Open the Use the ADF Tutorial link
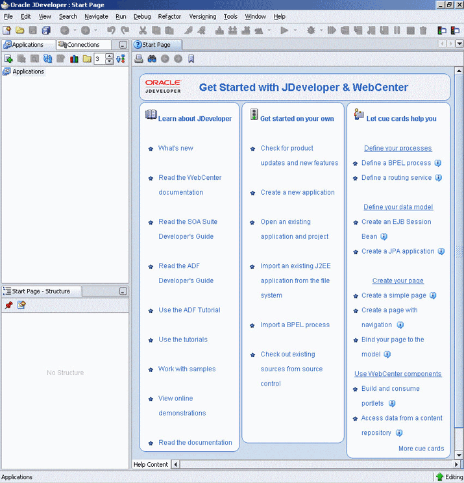Image resolution: width=464 pixels, height=483 pixels. pyautogui.click(x=189, y=310)
